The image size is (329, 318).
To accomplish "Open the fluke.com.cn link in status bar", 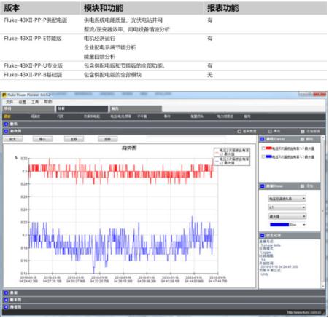I will point(304,312).
